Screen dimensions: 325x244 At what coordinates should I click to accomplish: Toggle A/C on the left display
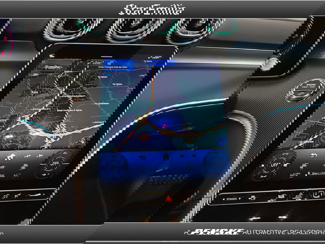click(16, 175)
